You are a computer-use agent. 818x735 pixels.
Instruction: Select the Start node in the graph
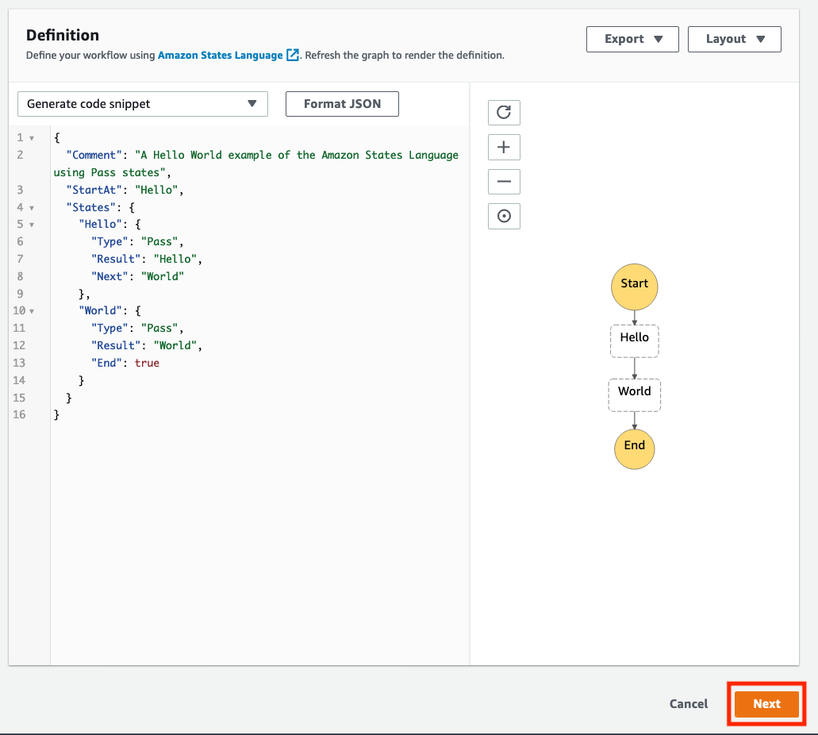635,287
